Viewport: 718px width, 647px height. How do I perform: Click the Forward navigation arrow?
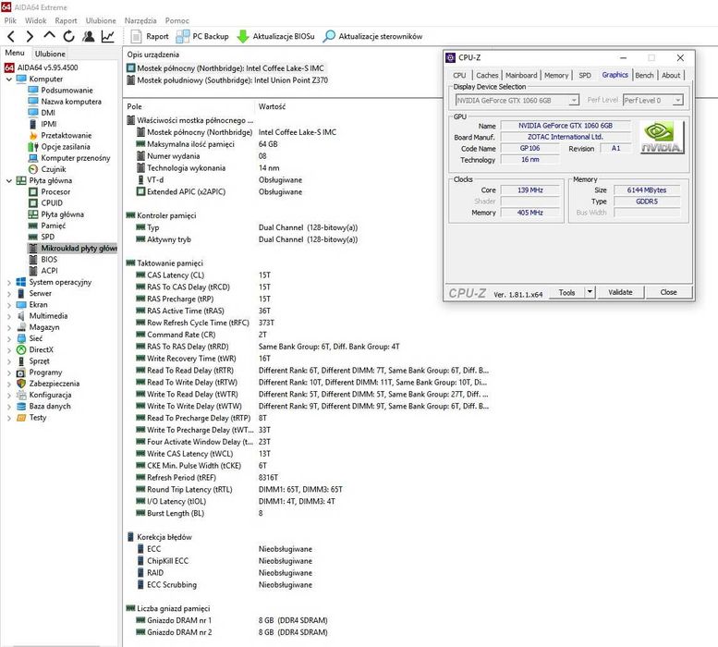pyautogui.click(x=30, y=37)
